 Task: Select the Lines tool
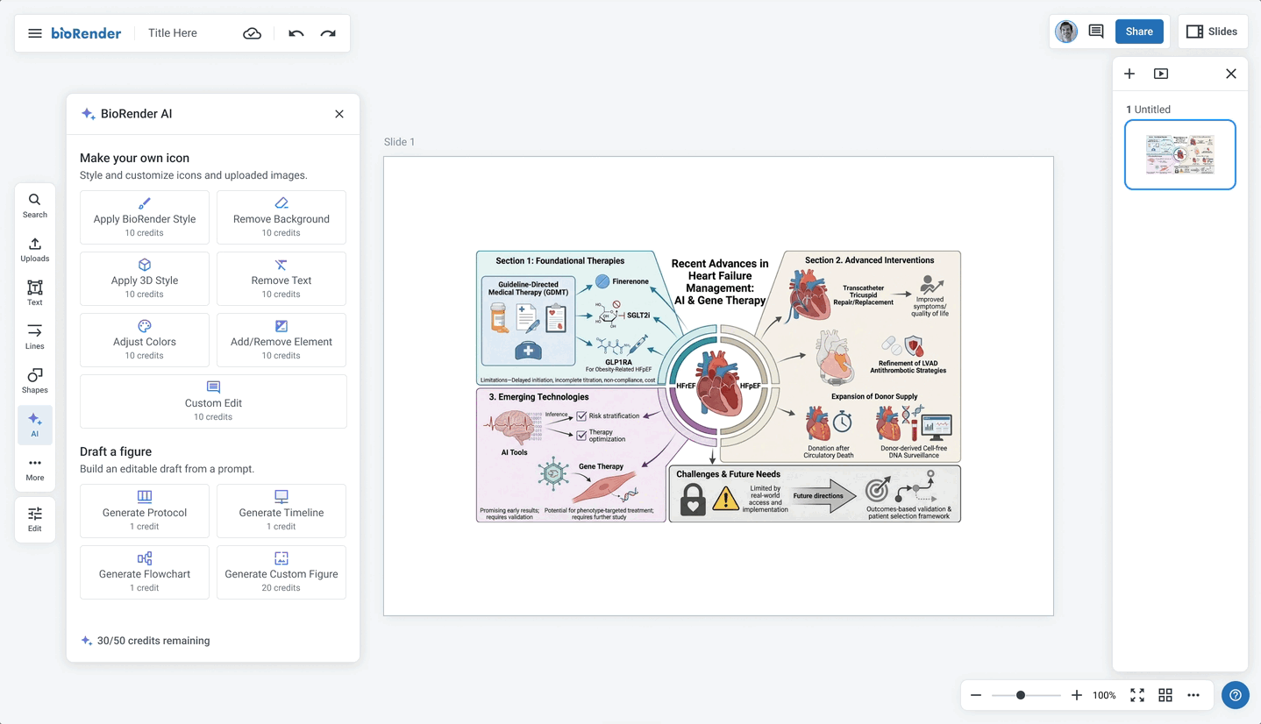coord(35,337)
